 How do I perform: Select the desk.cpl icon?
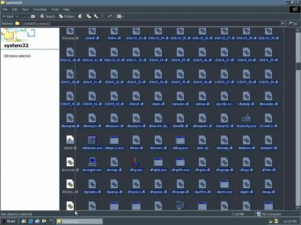[x=202, y=140]
